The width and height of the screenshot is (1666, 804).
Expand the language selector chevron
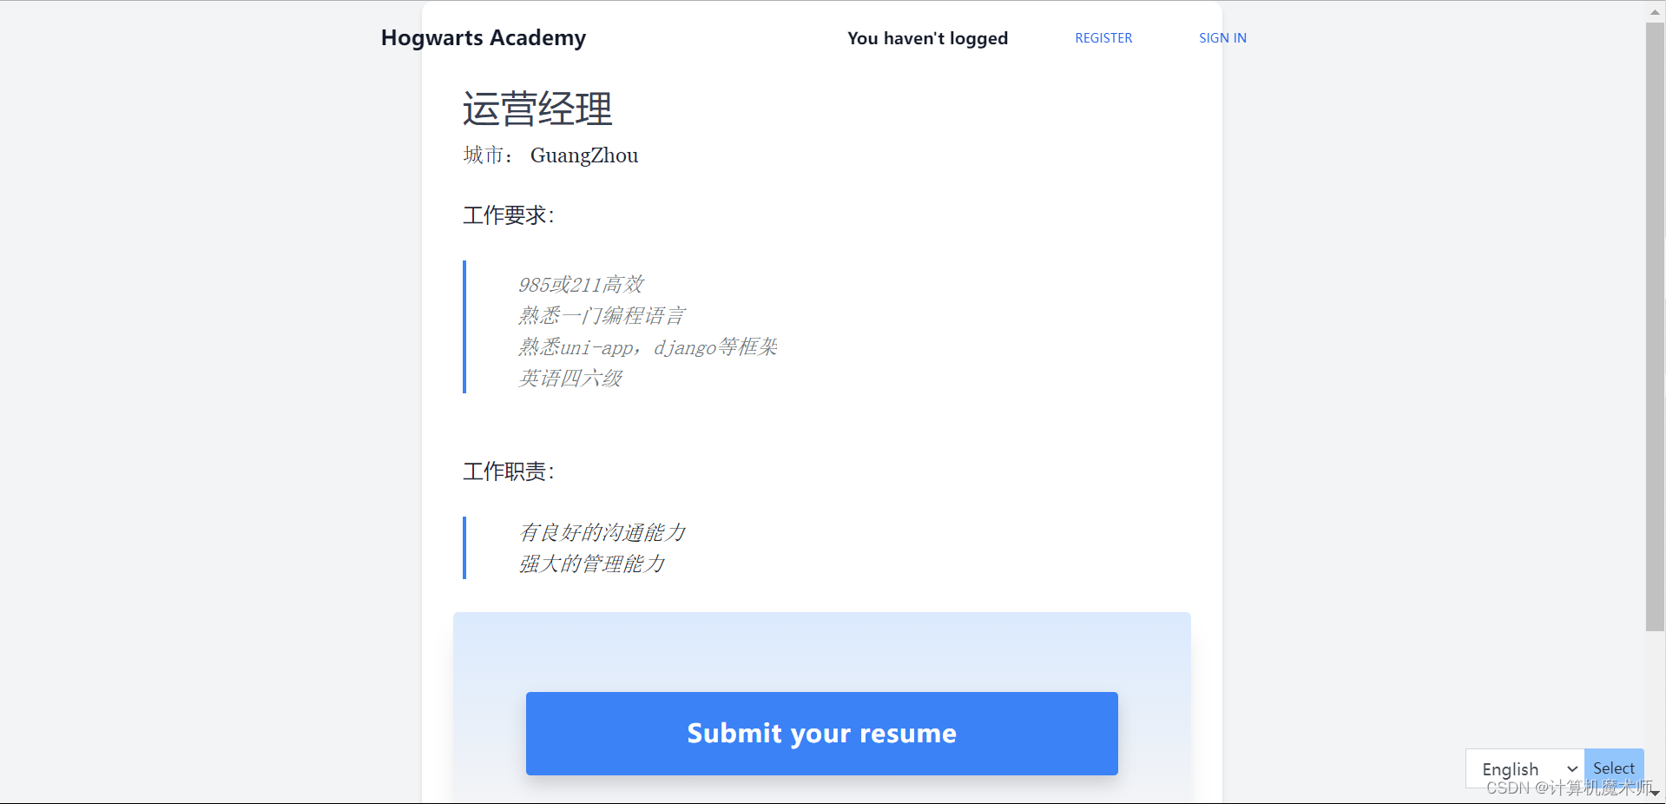(1571, 768)
